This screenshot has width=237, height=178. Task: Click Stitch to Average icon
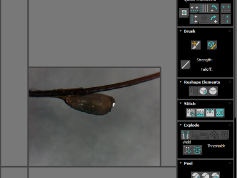(200, 113)
